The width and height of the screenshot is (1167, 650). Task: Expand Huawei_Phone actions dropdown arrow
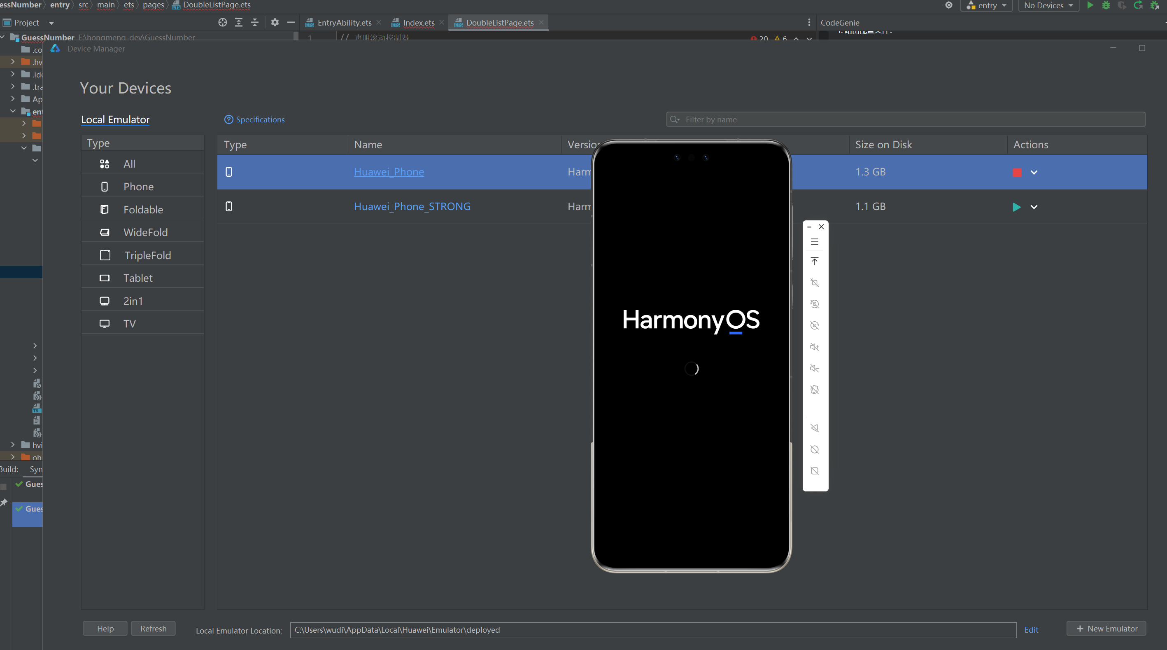coord(1034,172)
